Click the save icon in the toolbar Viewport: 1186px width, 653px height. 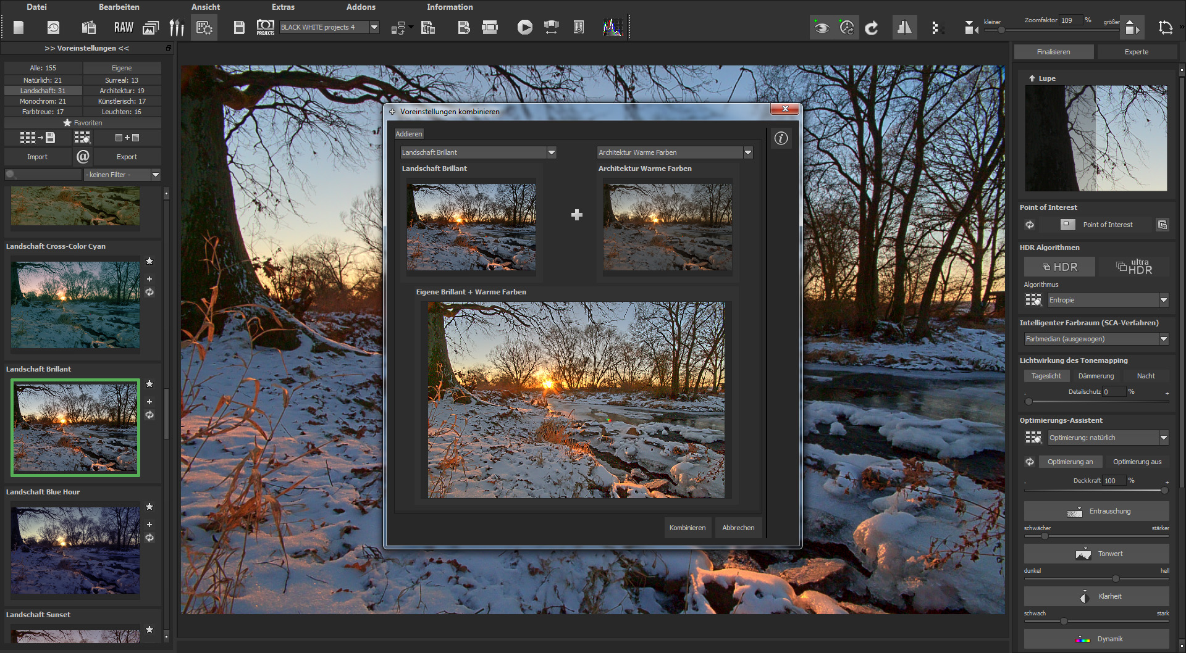click(x=239, y=27)
